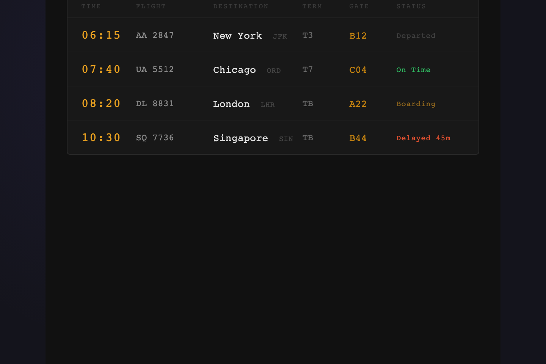The width and height of the screenshot is (546, 364).
Task: Click gate B12
Action: pyautogui.click(x=358, y=36)
